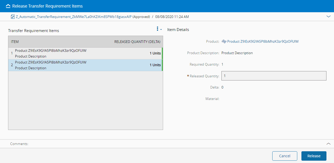The width and height of the screenshot is (334, 163).
Task: Click the ITEM column header
Action: (x=15, y=42)
